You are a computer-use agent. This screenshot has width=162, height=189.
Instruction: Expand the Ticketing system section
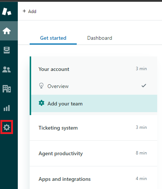(93, 128)
